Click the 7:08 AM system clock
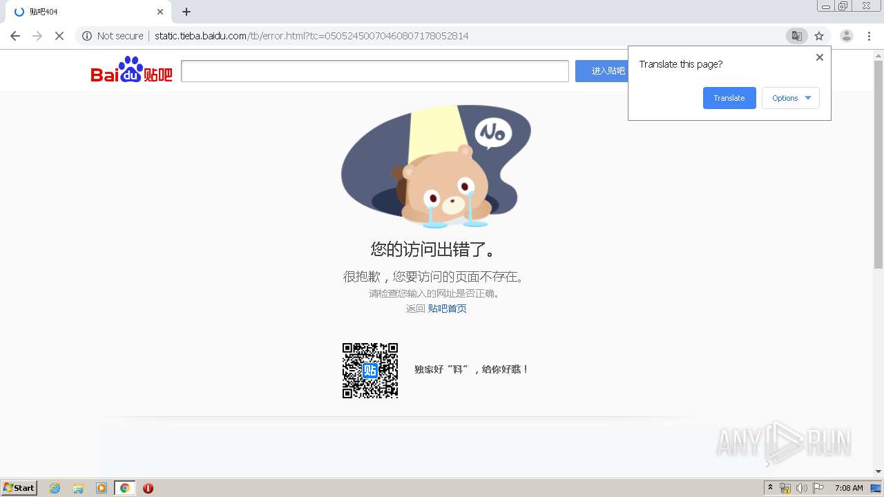 coord(849,488)
